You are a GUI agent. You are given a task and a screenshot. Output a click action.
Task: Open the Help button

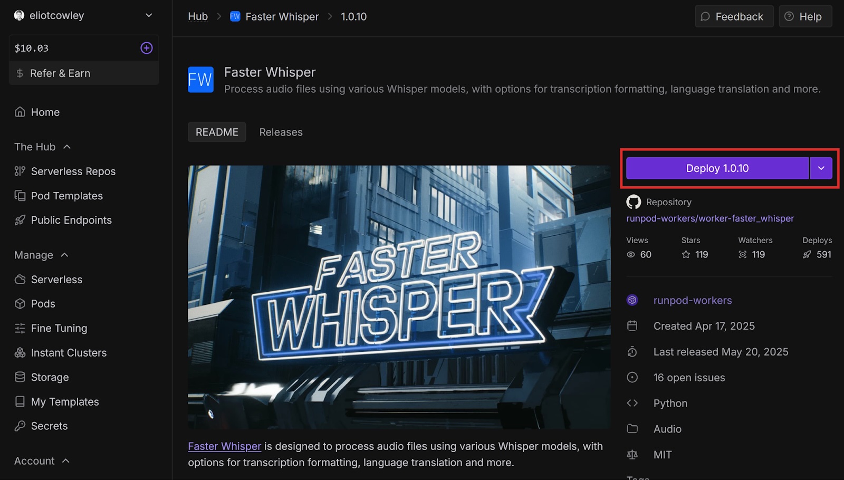click(805, 16)
